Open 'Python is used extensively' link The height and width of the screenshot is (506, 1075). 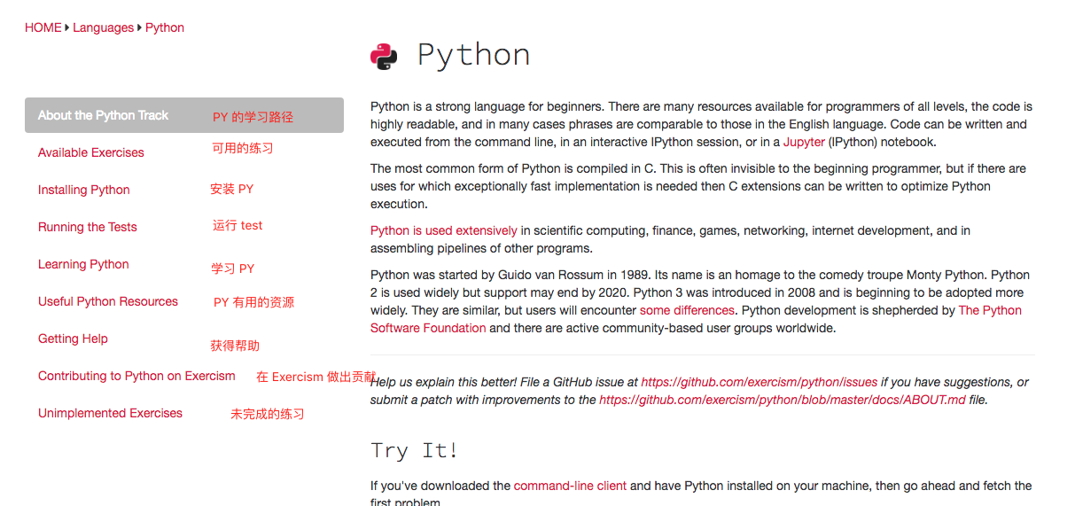[x=443, y=230]
